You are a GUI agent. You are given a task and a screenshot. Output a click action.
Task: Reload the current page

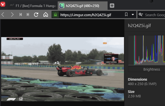click(x=36, y=15)
